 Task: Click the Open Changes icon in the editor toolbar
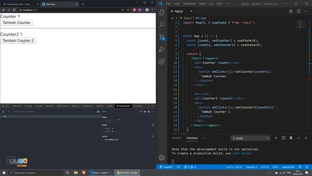[x=291, y=11]
